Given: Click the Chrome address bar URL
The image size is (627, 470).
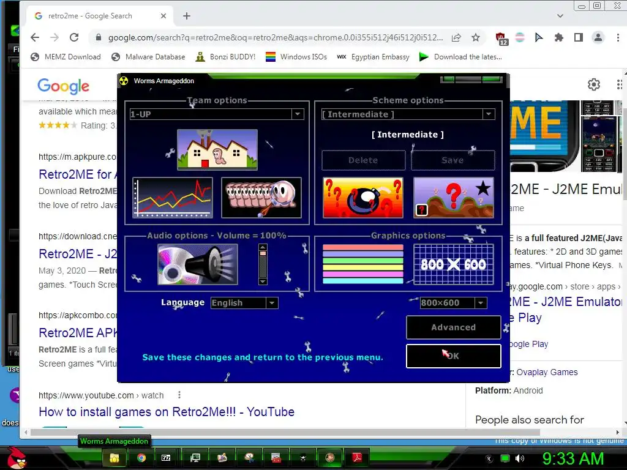Looking at the screenshot, I should [275, 37].
